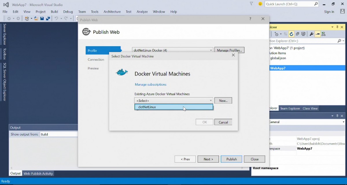Image resolution: width=347 pixels, height=185 pixels.
Task: Open the View menu
Action: point(27,12)
